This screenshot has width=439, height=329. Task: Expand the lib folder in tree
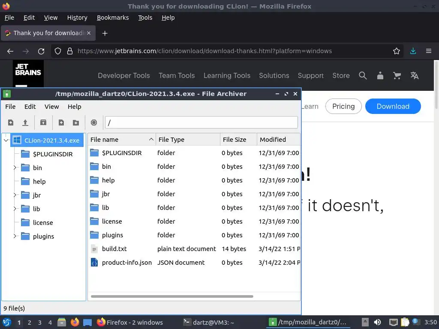[x=15, y=209]
